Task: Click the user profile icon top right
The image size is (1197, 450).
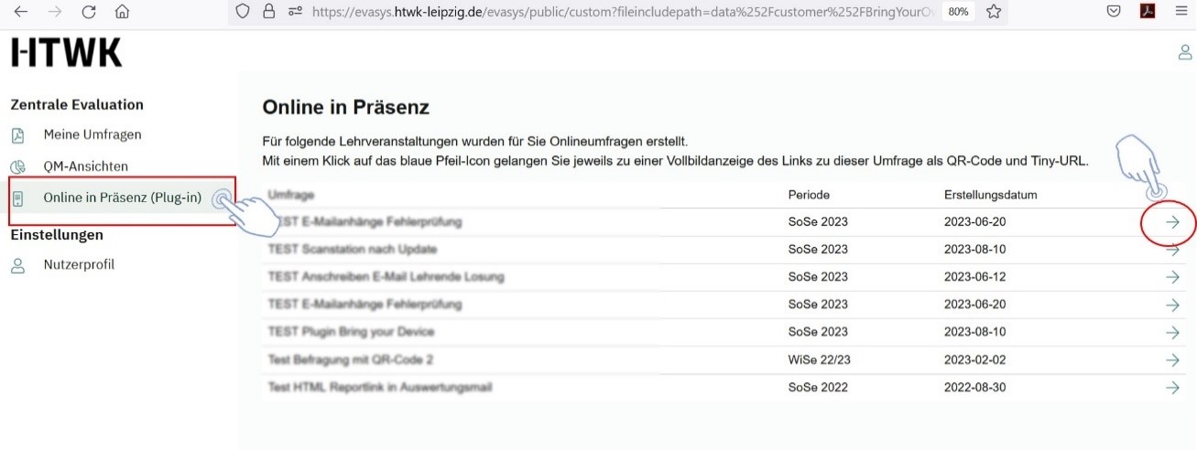Action: [x=1184, y=53]
